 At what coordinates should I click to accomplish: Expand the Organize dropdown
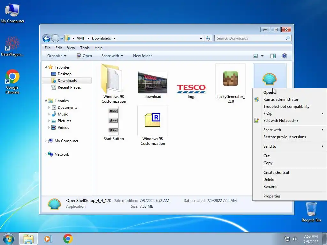(57, 56)
